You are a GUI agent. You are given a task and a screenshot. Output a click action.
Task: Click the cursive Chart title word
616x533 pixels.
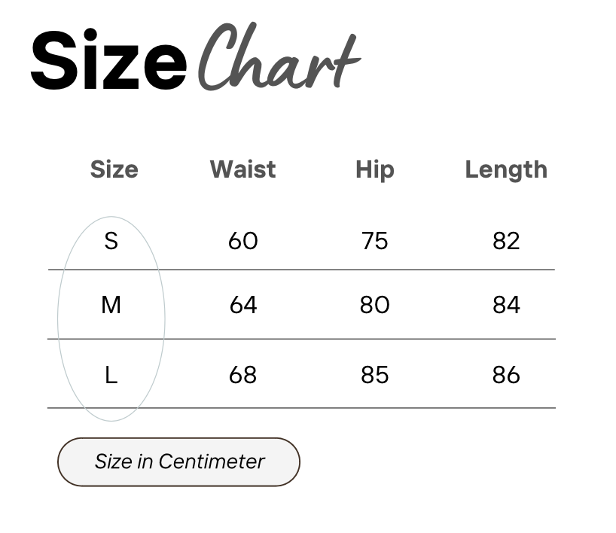[279, 57]
